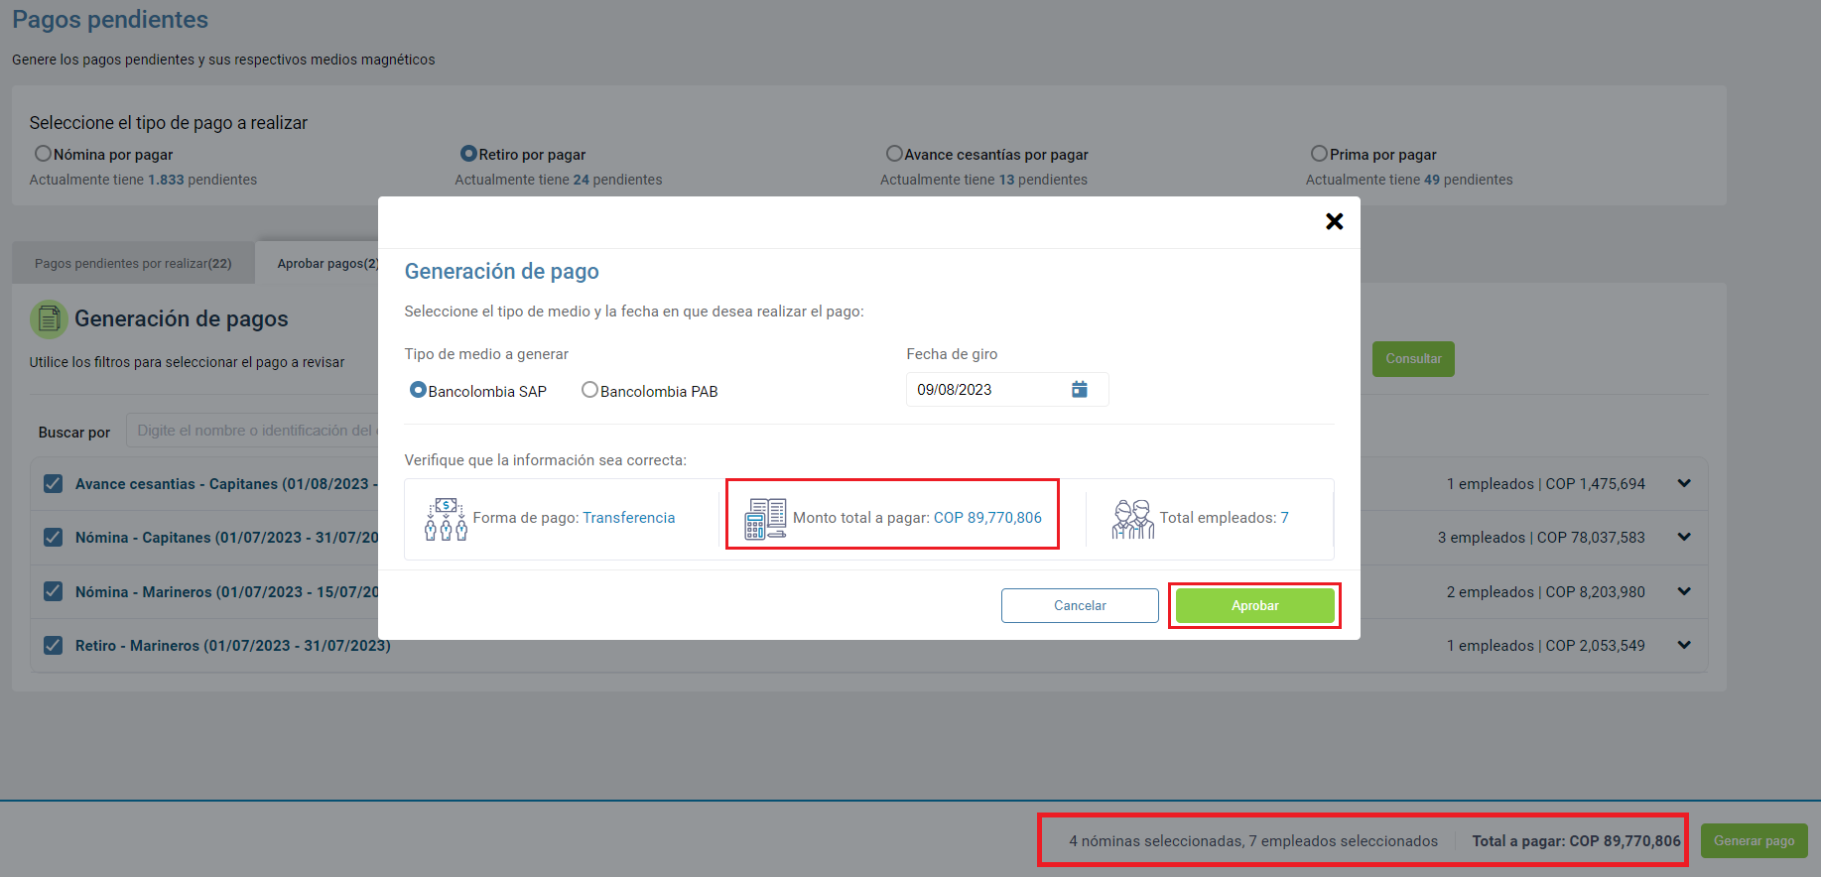
Task: Select Bancolombia SAP radio option
Action: pos(418,390)
